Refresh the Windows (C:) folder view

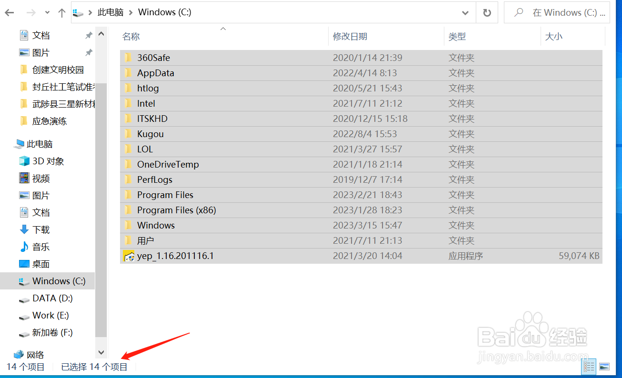[x=487, y=13]
